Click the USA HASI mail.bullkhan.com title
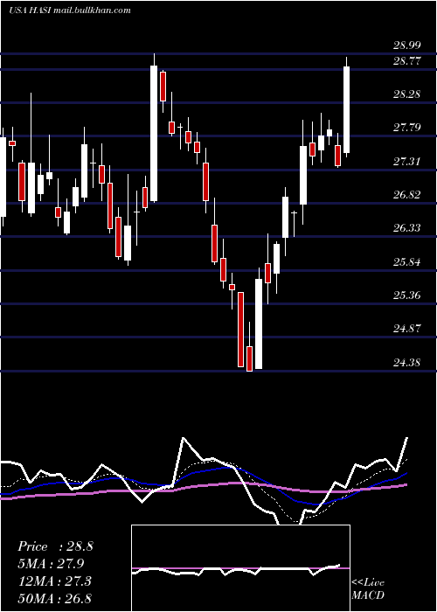Viewport: 437px width, 612px height. [70, 10]
